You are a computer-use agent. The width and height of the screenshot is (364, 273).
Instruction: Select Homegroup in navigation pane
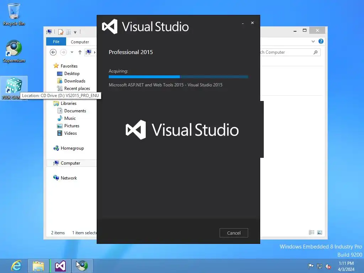(72, 148)
